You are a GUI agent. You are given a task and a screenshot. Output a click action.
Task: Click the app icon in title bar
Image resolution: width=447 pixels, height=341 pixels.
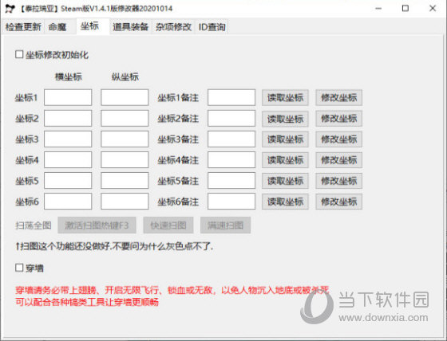coord(10,9)
